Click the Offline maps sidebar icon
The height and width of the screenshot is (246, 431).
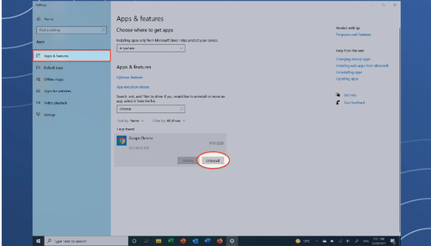pyautogui.click(x=38, y=79)
